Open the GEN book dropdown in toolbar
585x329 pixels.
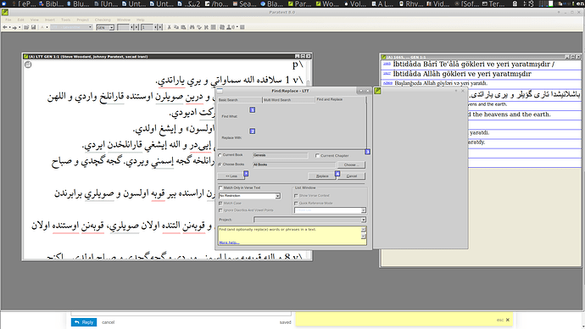[105, 27]
